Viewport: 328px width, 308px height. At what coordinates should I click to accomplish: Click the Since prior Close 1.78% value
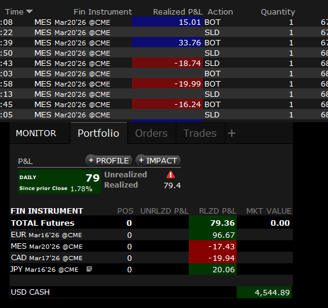click(x=81, y=189)
